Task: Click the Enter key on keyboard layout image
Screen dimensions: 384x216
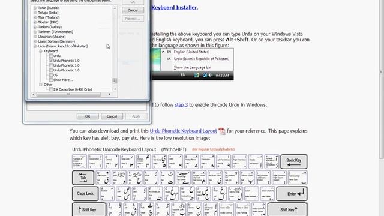Action: (x=292, y=193)
